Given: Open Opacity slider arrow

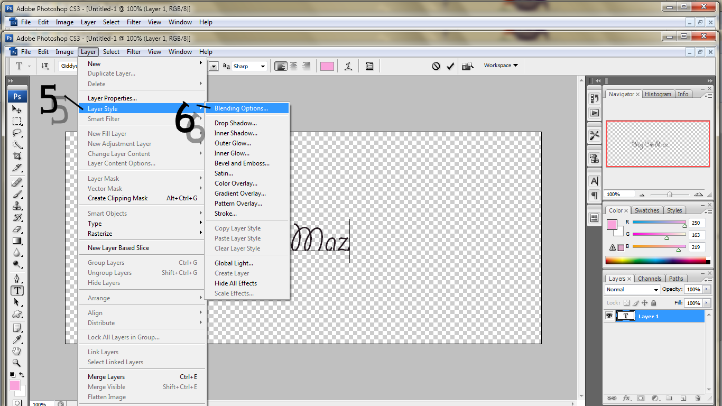Looking at the screenshot, I should pyautogui.click(x=706, y=290).
